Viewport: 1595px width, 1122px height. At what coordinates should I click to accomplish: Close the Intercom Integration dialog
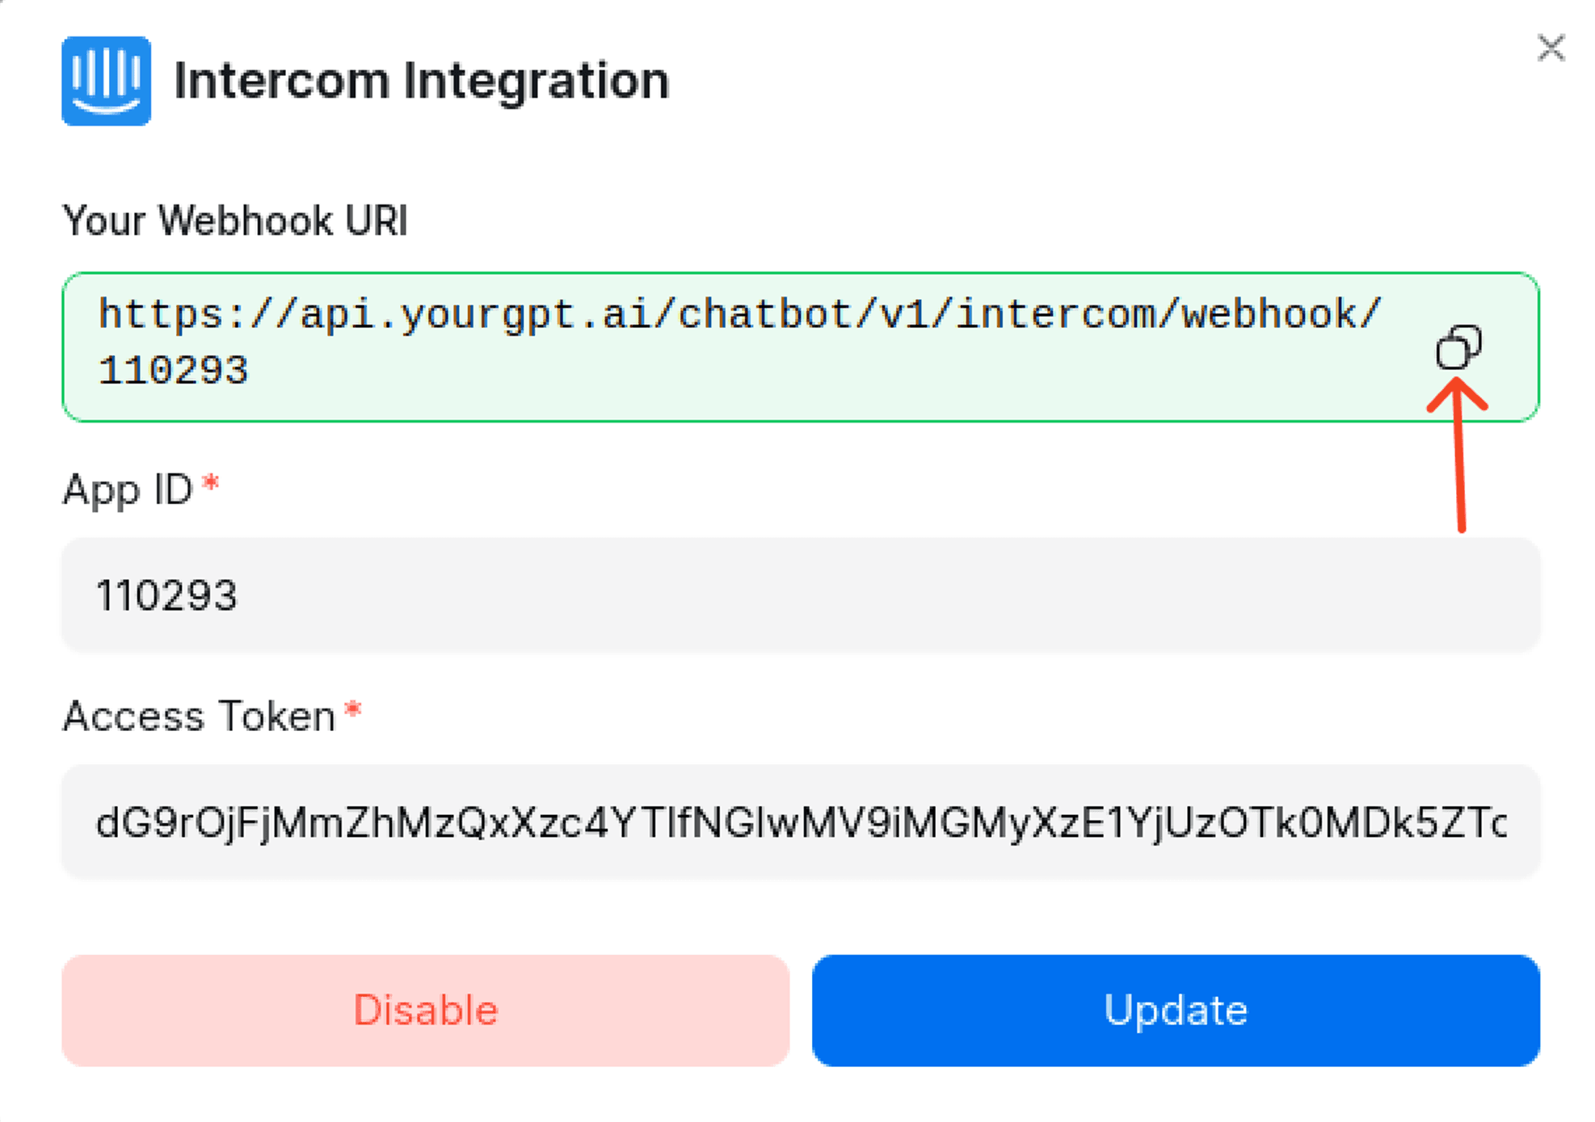pos(1551,48)
